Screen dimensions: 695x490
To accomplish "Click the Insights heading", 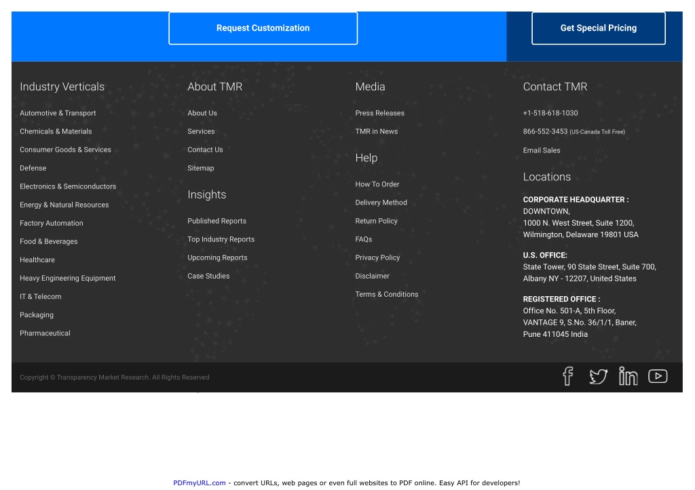I will point(206,195).
